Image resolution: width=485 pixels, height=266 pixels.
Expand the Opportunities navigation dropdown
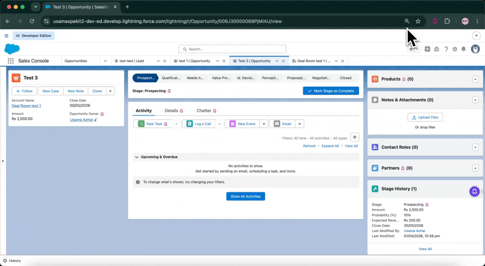click(x=105, y=61)
